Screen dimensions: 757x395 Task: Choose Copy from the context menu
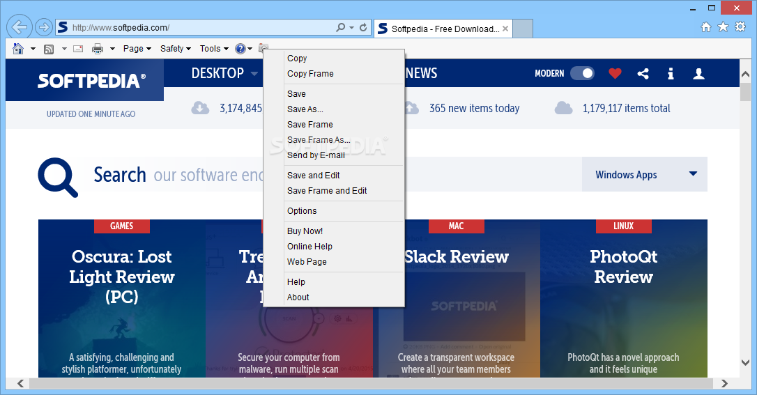(297, 59)
